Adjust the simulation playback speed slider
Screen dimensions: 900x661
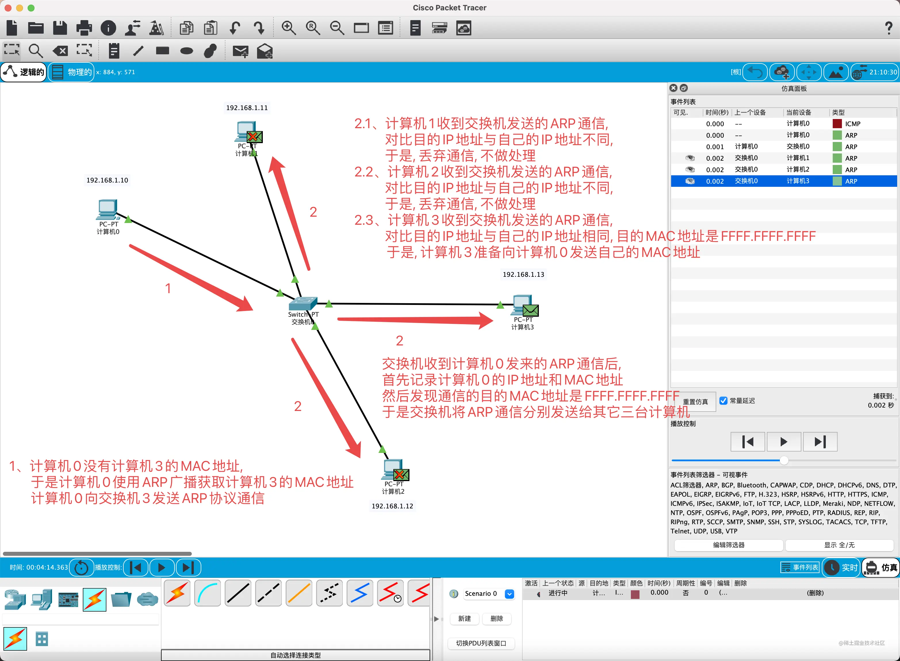point(784,460)
